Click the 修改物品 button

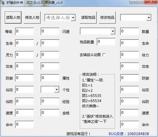click(107, 18)
